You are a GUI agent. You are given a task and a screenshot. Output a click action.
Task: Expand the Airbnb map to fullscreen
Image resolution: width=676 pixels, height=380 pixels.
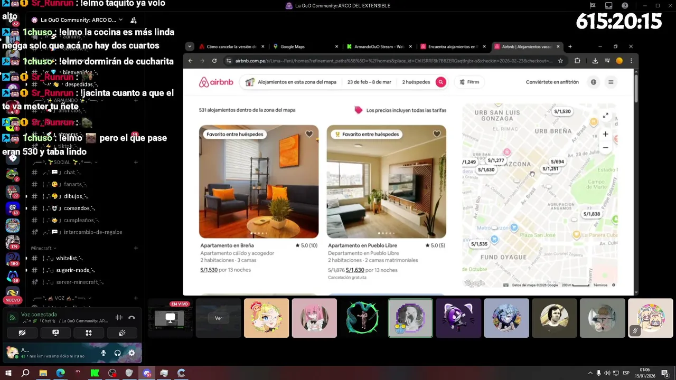click(x=605, y=116)
